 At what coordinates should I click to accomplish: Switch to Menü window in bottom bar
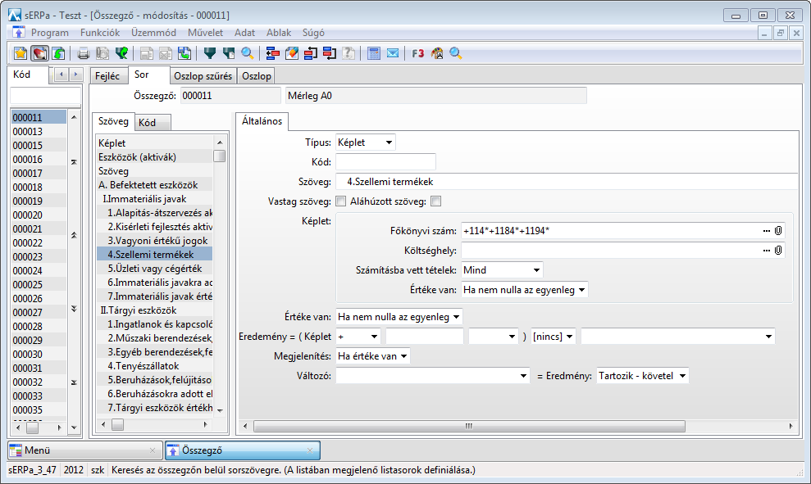pyautogui.click(x=82, y=450)
